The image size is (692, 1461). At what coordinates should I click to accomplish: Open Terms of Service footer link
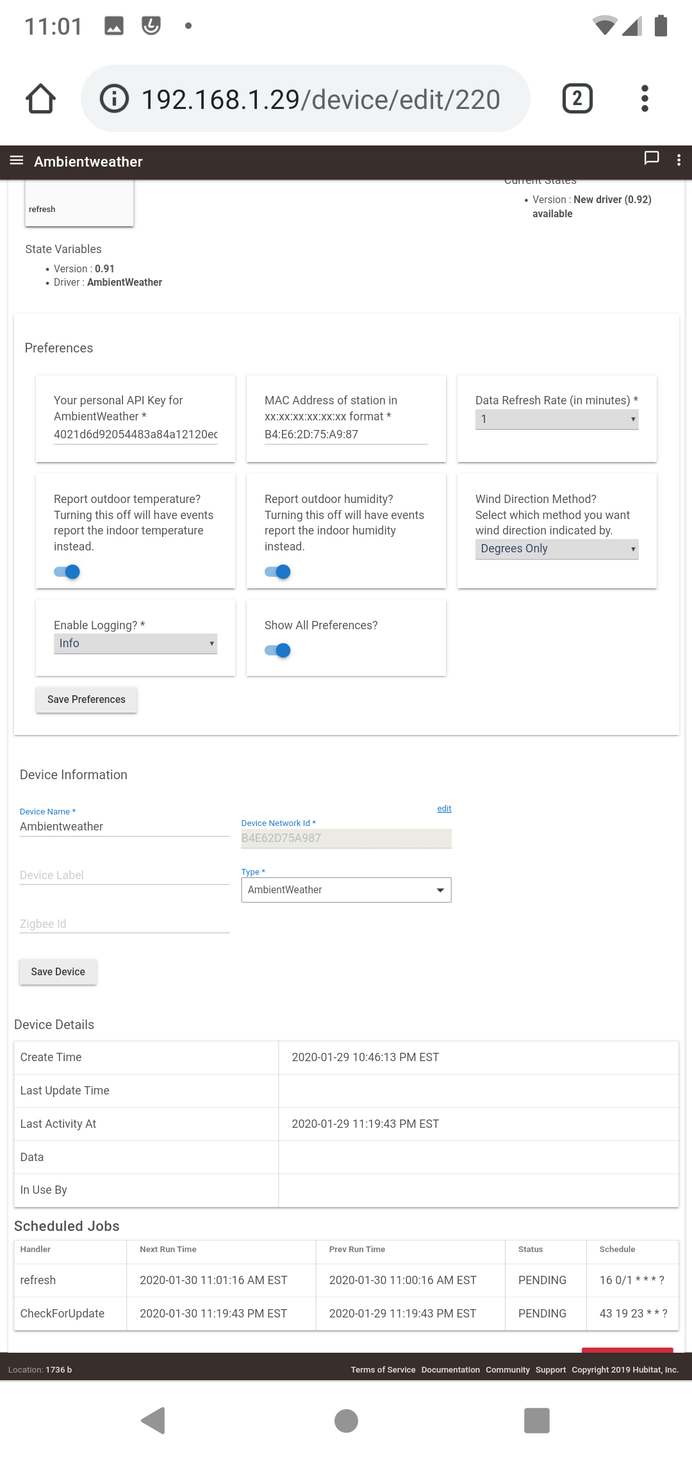pyautogui.click(x=383, y=1369)
